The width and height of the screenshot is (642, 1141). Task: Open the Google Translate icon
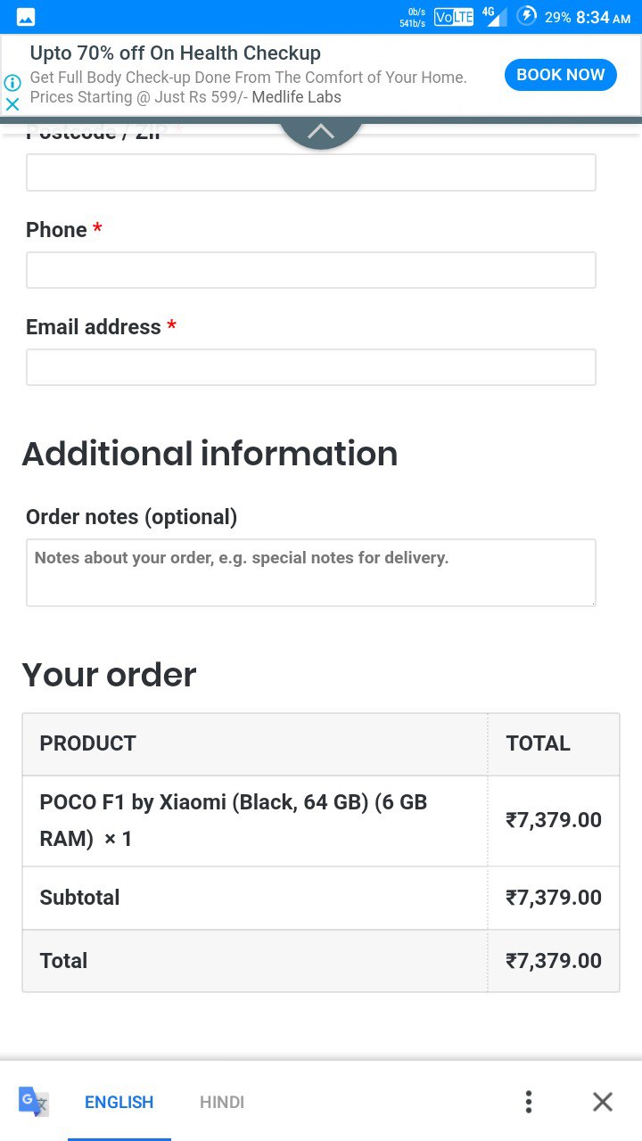tap(34, 1102)
